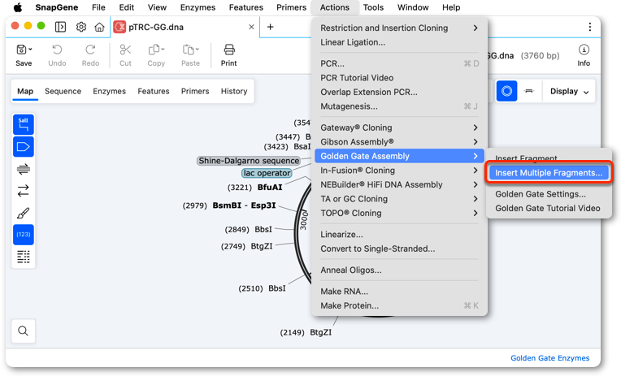Click the Redo icon
The height and width of the screenshot is (376, 621).
[x=90, y=50]
